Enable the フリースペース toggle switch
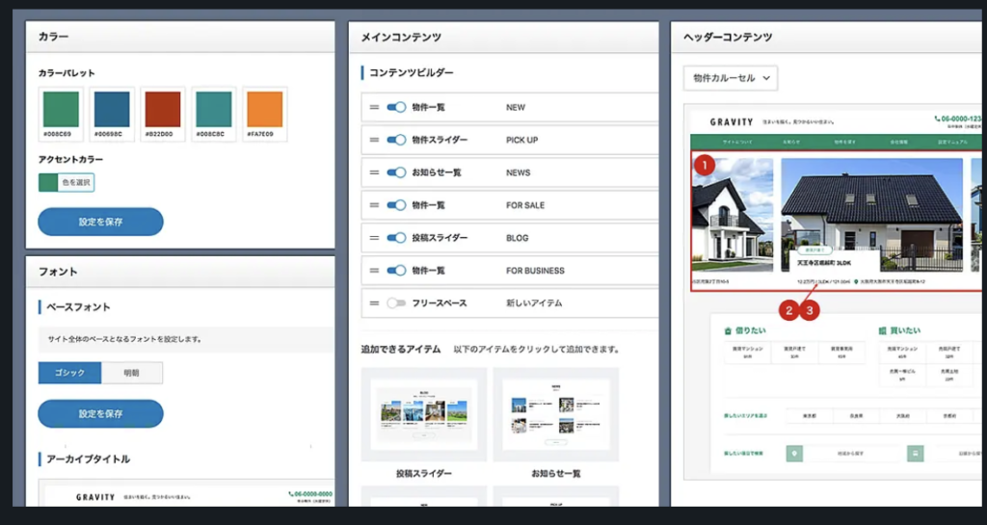 coord(396,303)
